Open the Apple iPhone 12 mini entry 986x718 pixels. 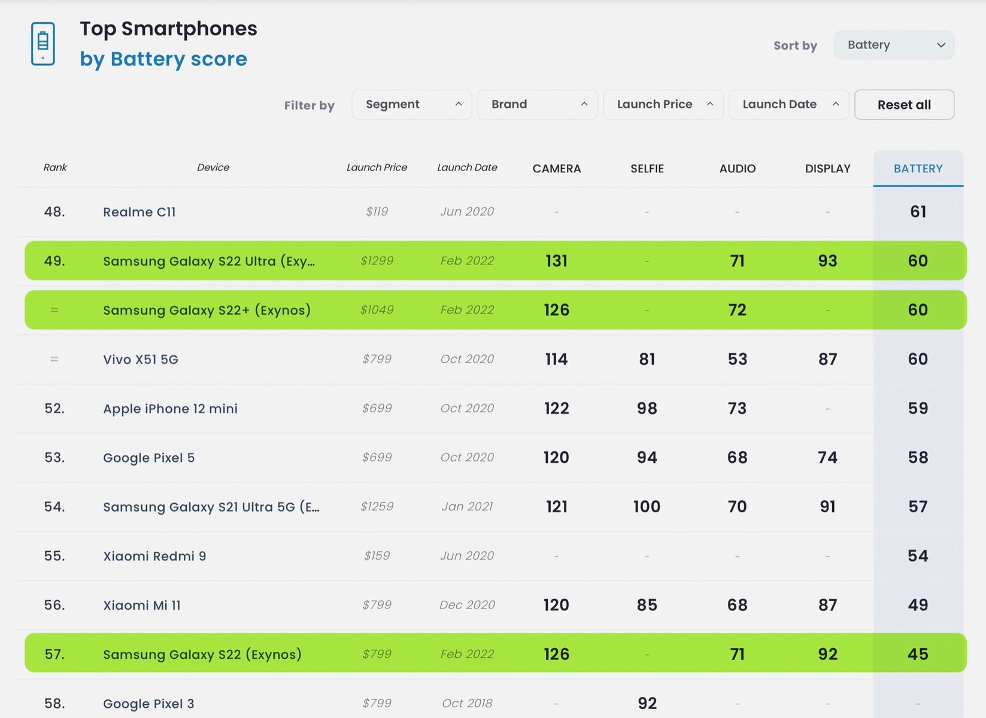click(x=170, y=409)
